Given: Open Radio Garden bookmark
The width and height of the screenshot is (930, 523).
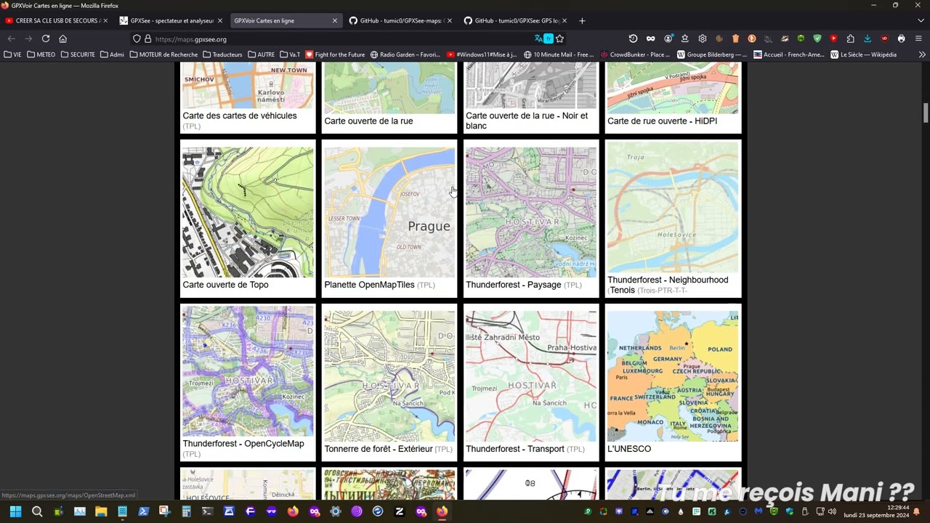Looking at the screenshot, I should pos(405,54).
